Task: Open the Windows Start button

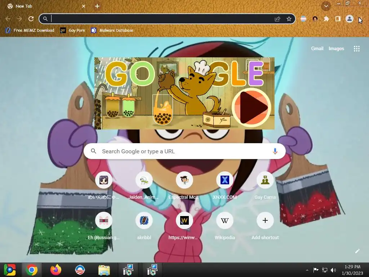Action: tap(10, 270)
